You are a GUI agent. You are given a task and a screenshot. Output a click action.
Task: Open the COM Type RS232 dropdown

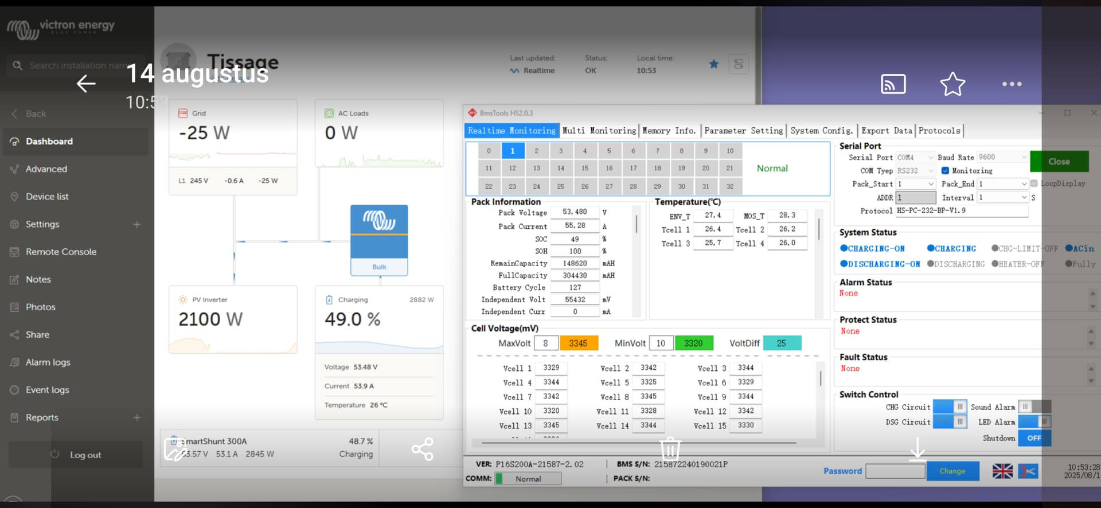(x=915, y=171)
